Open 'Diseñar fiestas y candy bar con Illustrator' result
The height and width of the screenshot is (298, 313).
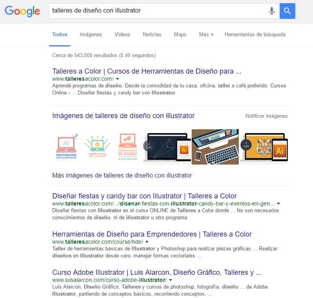145,196
